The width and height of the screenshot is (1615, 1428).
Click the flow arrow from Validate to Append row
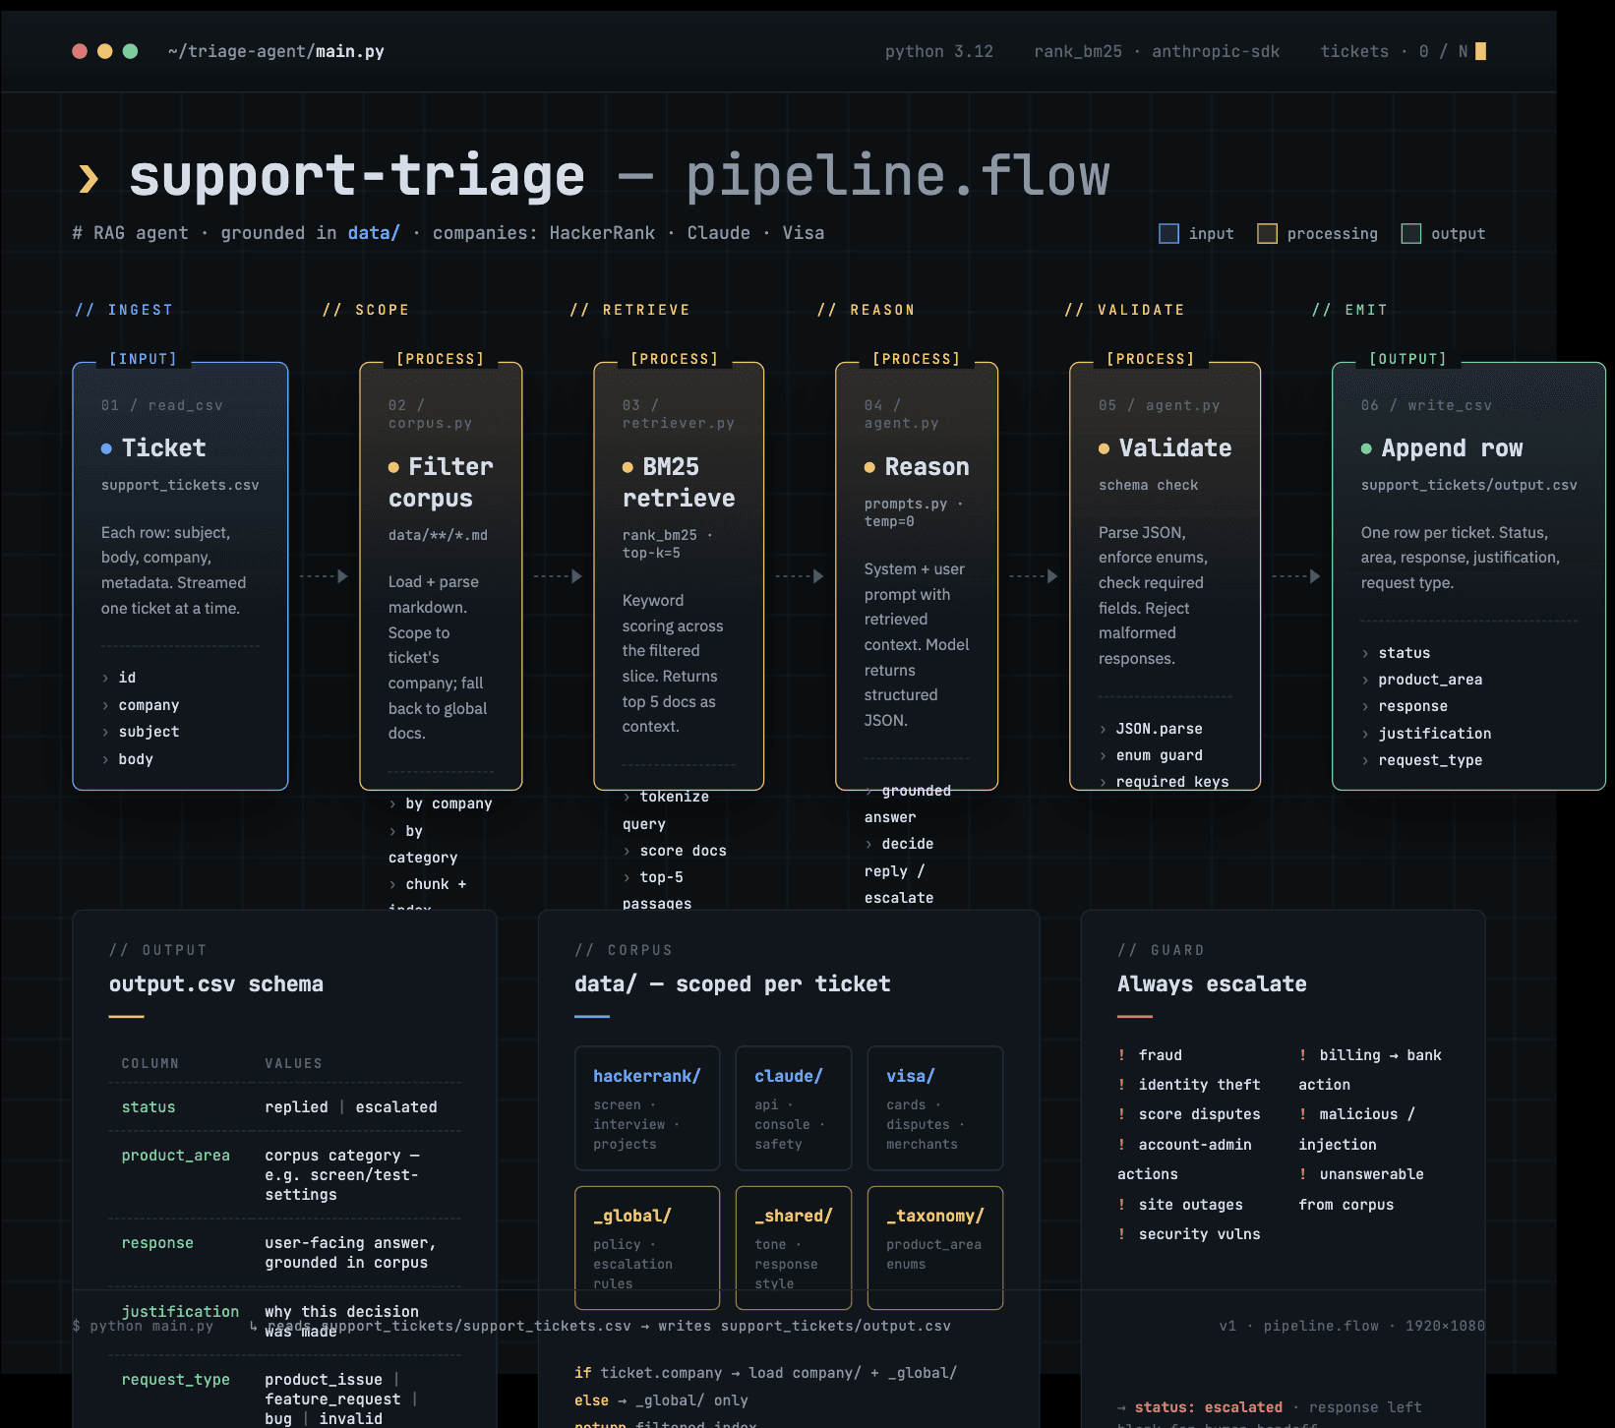[1296, 576]
